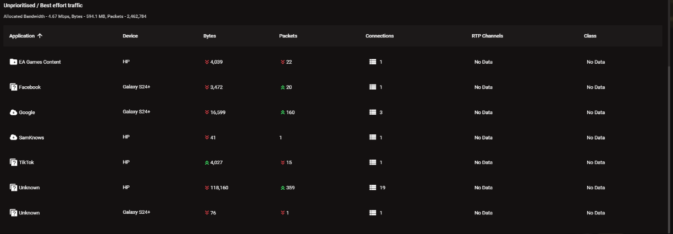Click the TikTok application icon
Image resolution: width=673 pixels, height=234 pixels.
[13, 162]
